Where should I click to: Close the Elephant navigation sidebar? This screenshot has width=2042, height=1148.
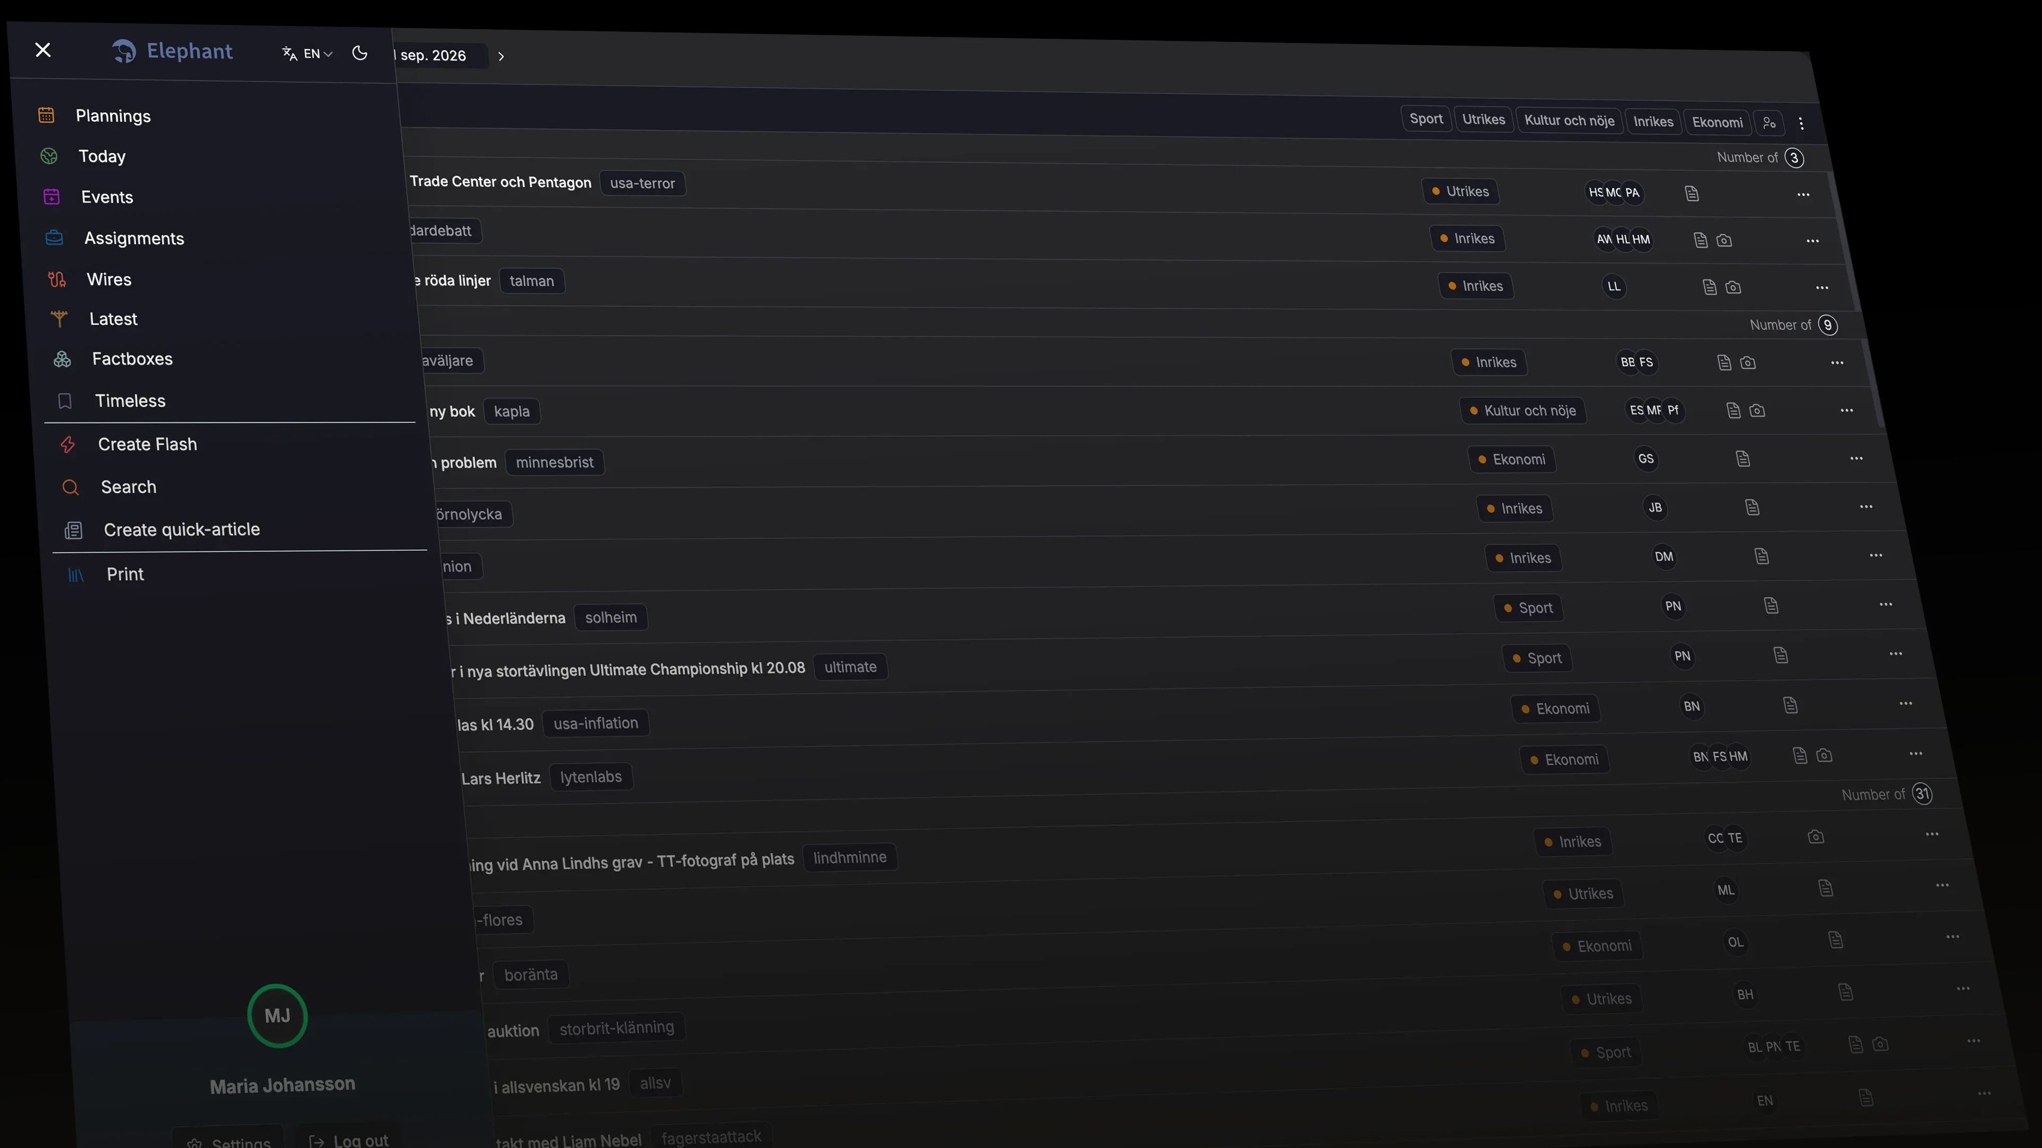point(44,50)
